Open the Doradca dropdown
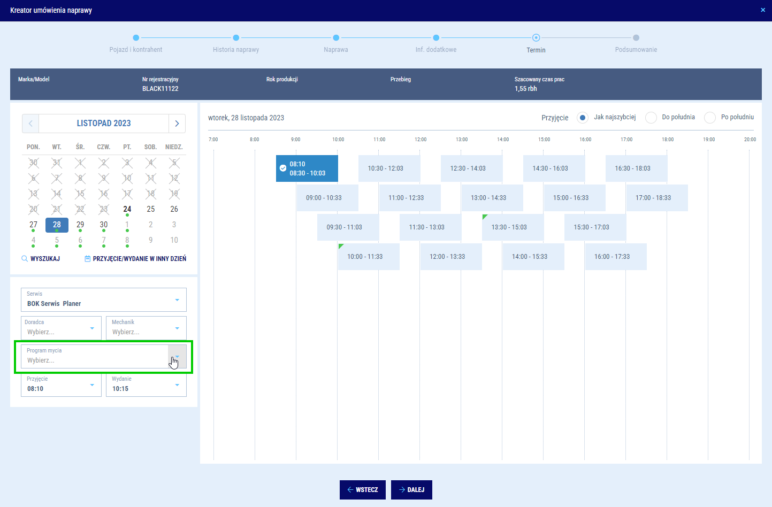The width and height of the screenshot is (772, 507). (x=92, y=328)
